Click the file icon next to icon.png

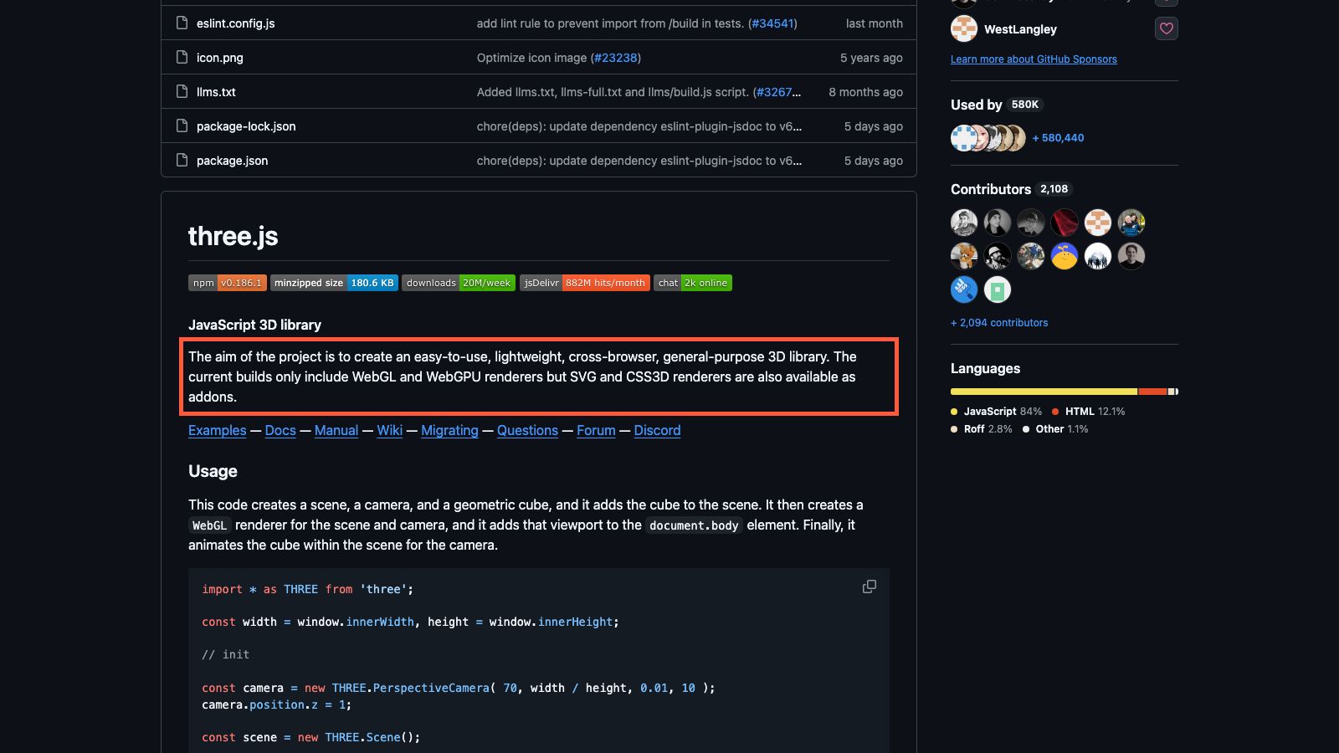tap(182, 57)
